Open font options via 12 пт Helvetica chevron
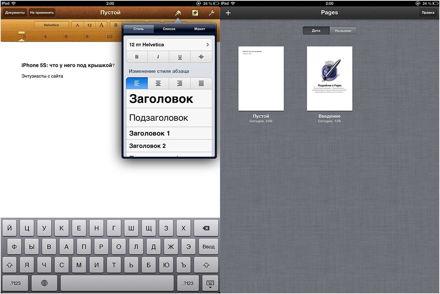 (x=207, y=44)
